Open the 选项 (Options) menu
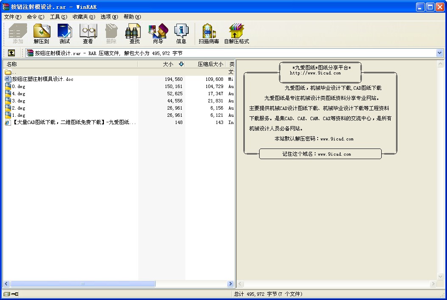Screen dimensions: 447x300 (x=109, y=17)
